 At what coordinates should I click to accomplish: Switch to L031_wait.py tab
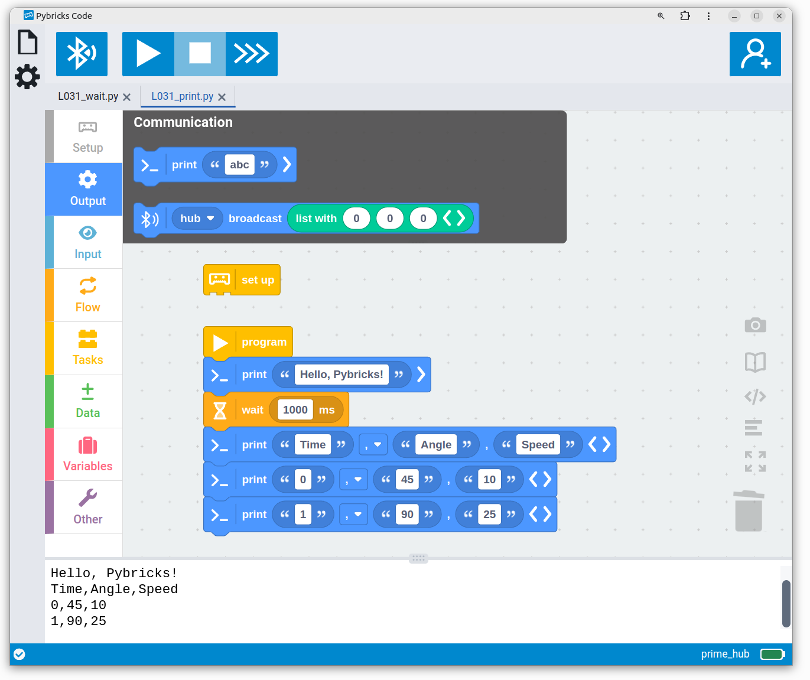click(88, 96)
